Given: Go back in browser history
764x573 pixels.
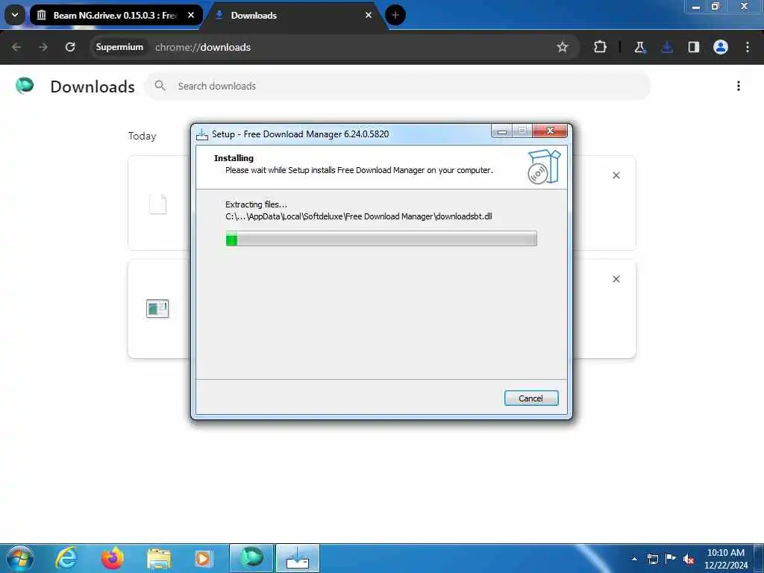Looking at the screenshot, I should tap(16, 47).
